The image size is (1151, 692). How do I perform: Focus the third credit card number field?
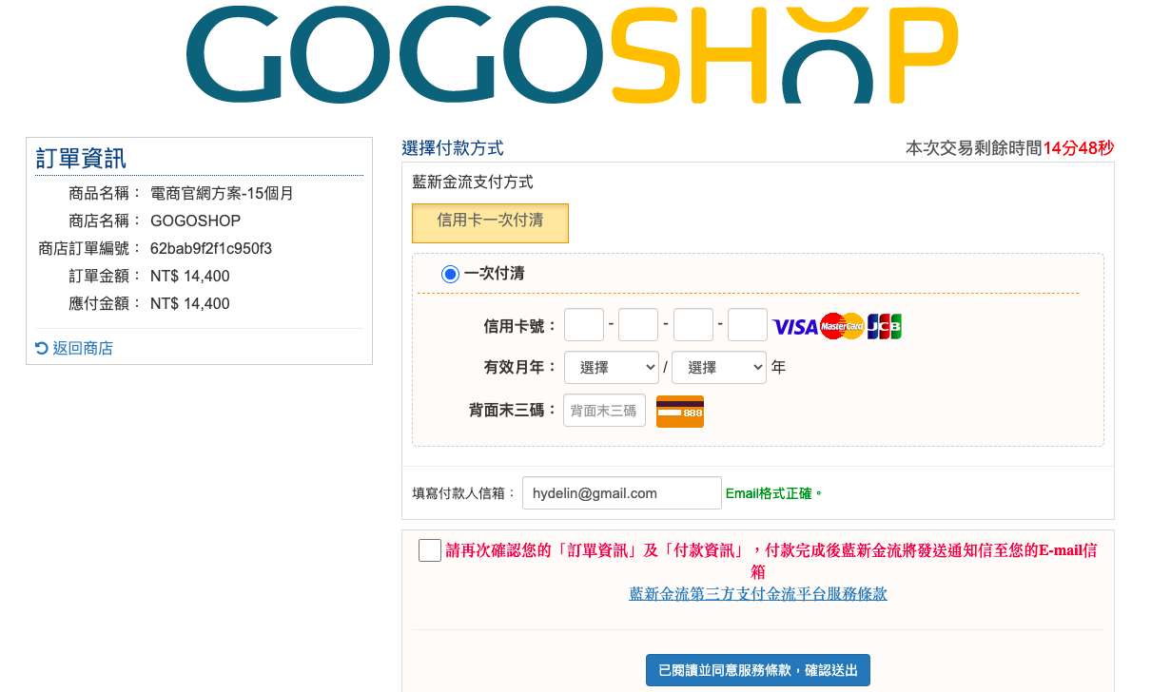pos(693,325)
